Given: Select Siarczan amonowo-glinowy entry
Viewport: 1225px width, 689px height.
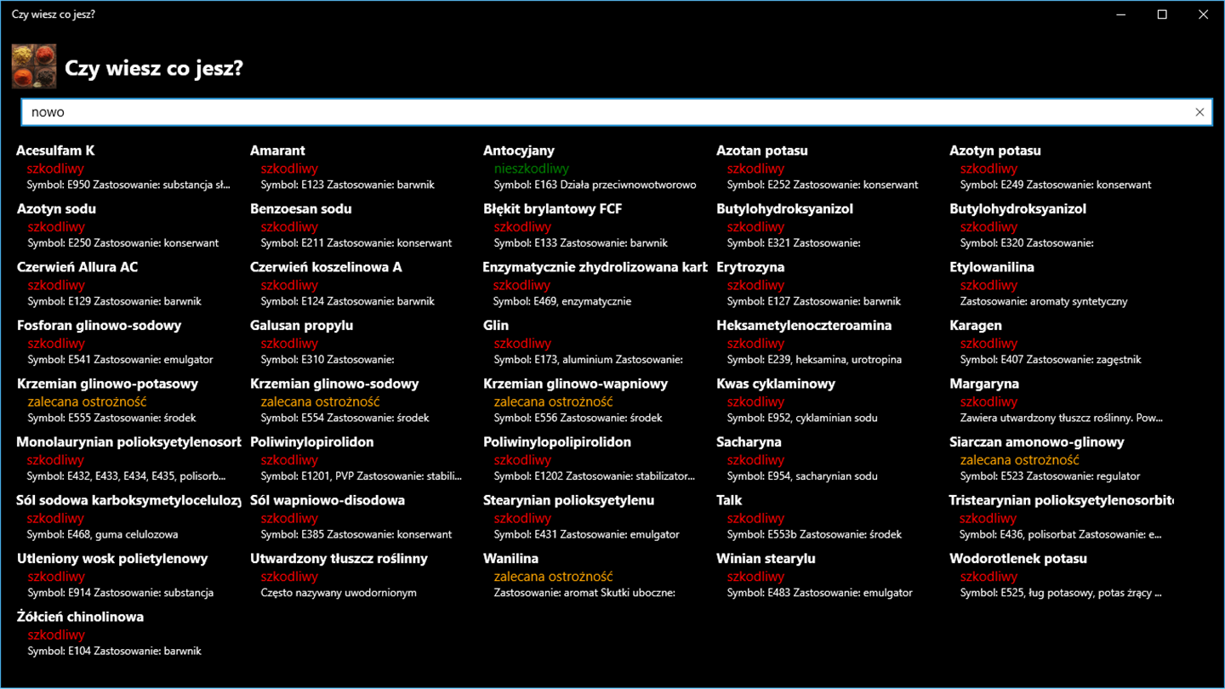Looking at the screenshot, I should 1060,458.
